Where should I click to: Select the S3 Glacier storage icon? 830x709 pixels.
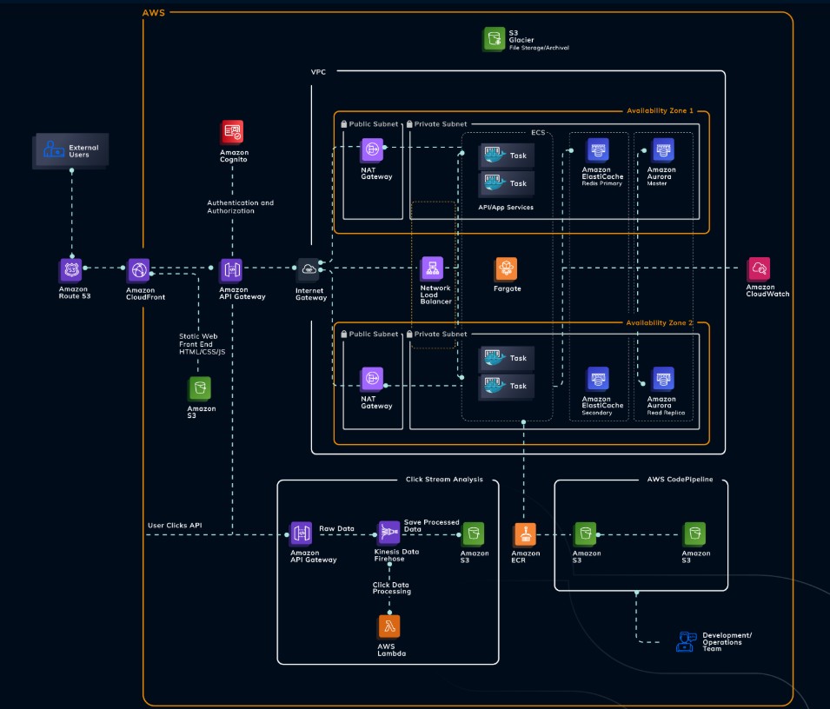(495, 38)
